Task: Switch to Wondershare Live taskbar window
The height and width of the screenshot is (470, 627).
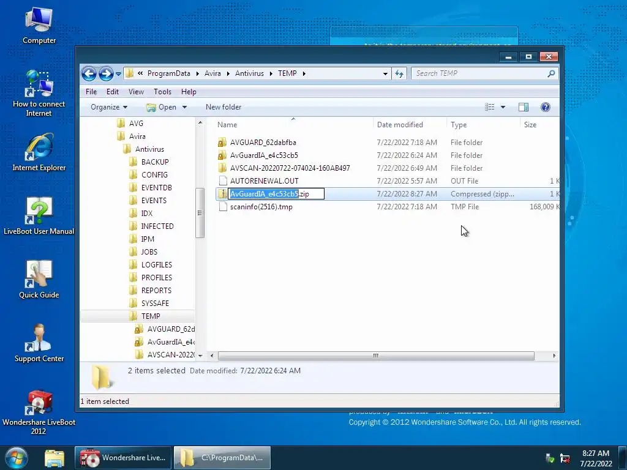Action: [123, 458]
